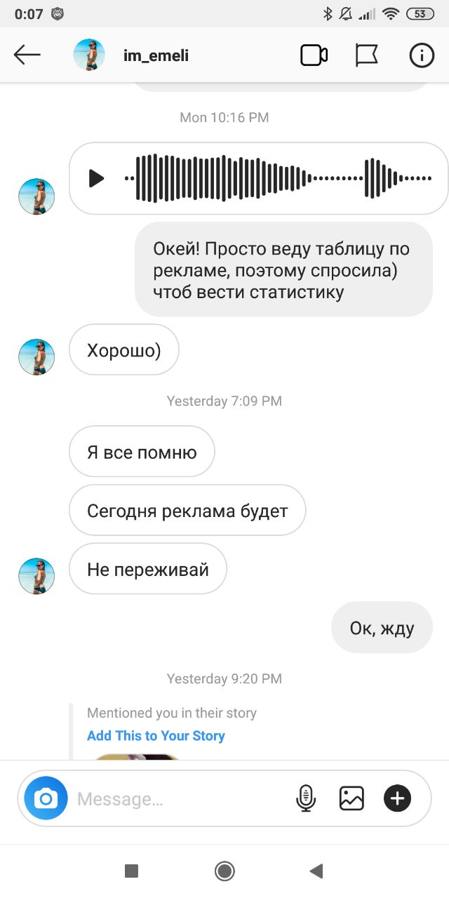The width and height of the screenshot is (449, 898).
Task: Tap header profile picture of im_emeli
Action: 89,55
